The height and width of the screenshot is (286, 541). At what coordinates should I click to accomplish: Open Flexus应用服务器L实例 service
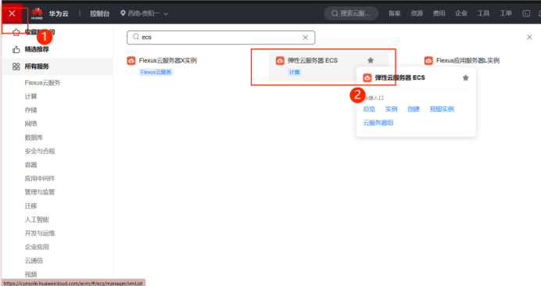(468, 60)
